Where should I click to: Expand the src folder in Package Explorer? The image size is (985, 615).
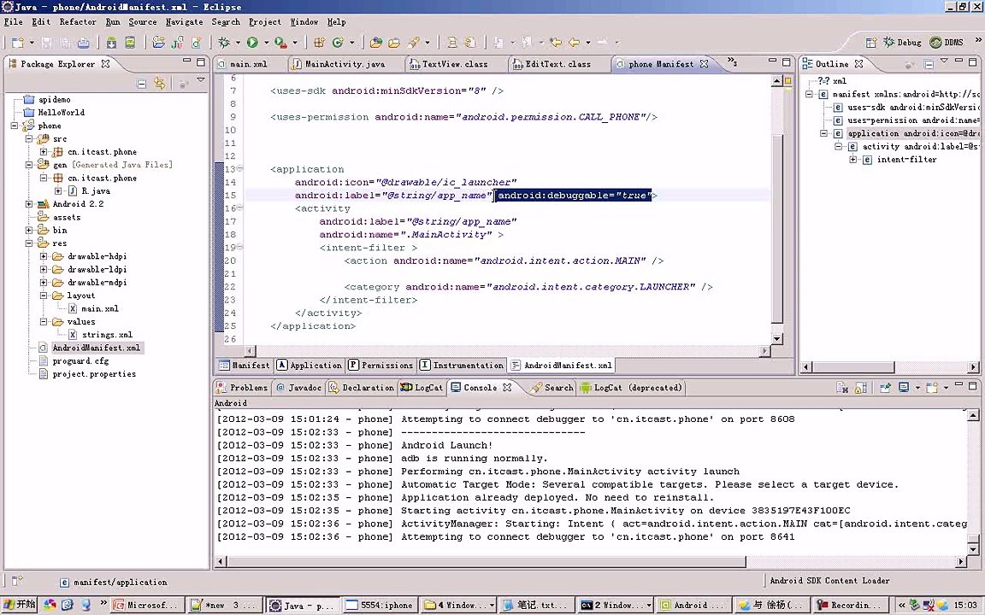[30, 138]
